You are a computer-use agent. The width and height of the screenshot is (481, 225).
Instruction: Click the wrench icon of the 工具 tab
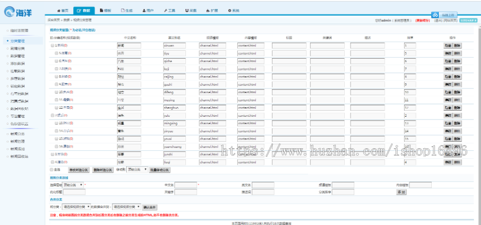tap(165, 11)
